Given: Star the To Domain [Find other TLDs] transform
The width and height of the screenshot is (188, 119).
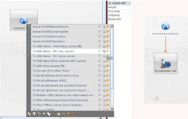Looking at the screenshot, I should [x=99, y=71].
